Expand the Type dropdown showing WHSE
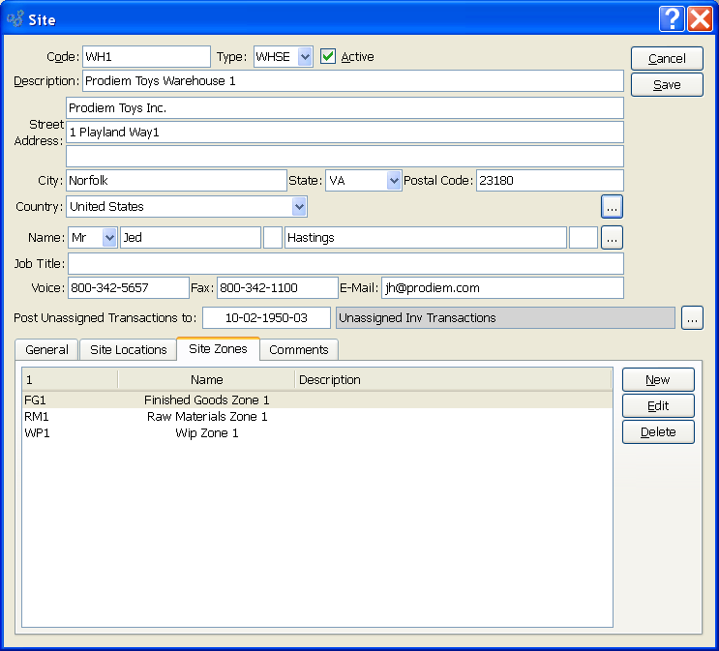This screenshot has height=651, width=719. pyautogui.click(x=305, y=57)
